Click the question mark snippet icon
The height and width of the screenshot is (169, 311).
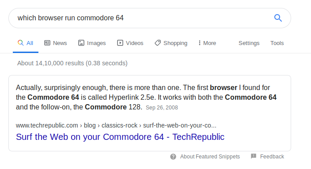tap(173, 157)
